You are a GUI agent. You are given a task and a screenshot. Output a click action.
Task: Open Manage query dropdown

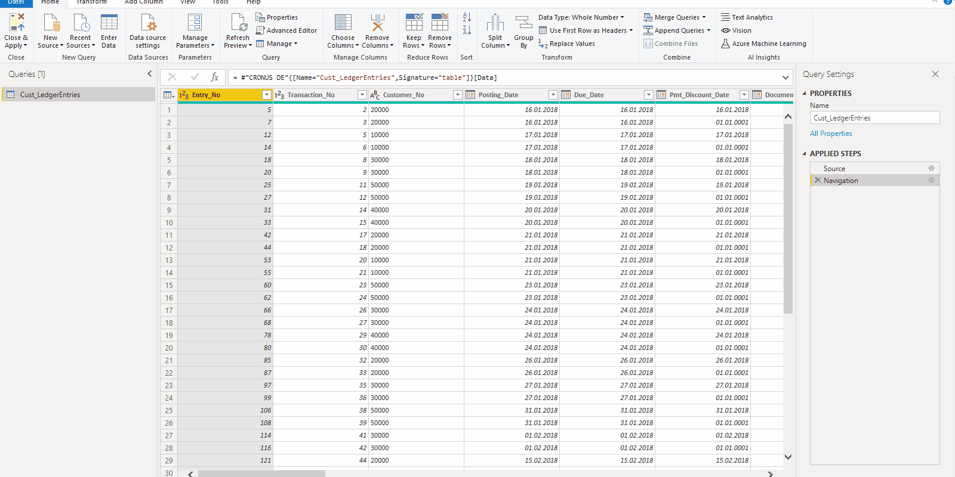[276, 44]
